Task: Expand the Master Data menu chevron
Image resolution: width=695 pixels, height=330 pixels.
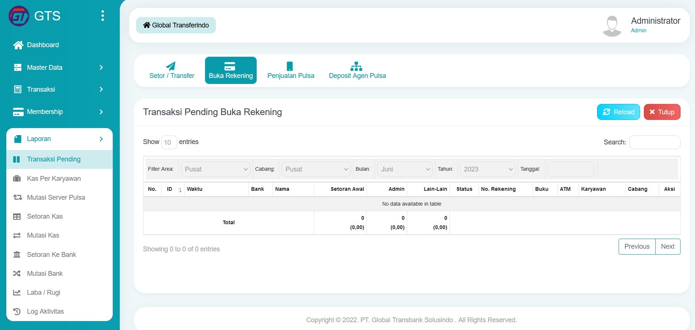Action: pyautogui.click(x=101, y=68)
